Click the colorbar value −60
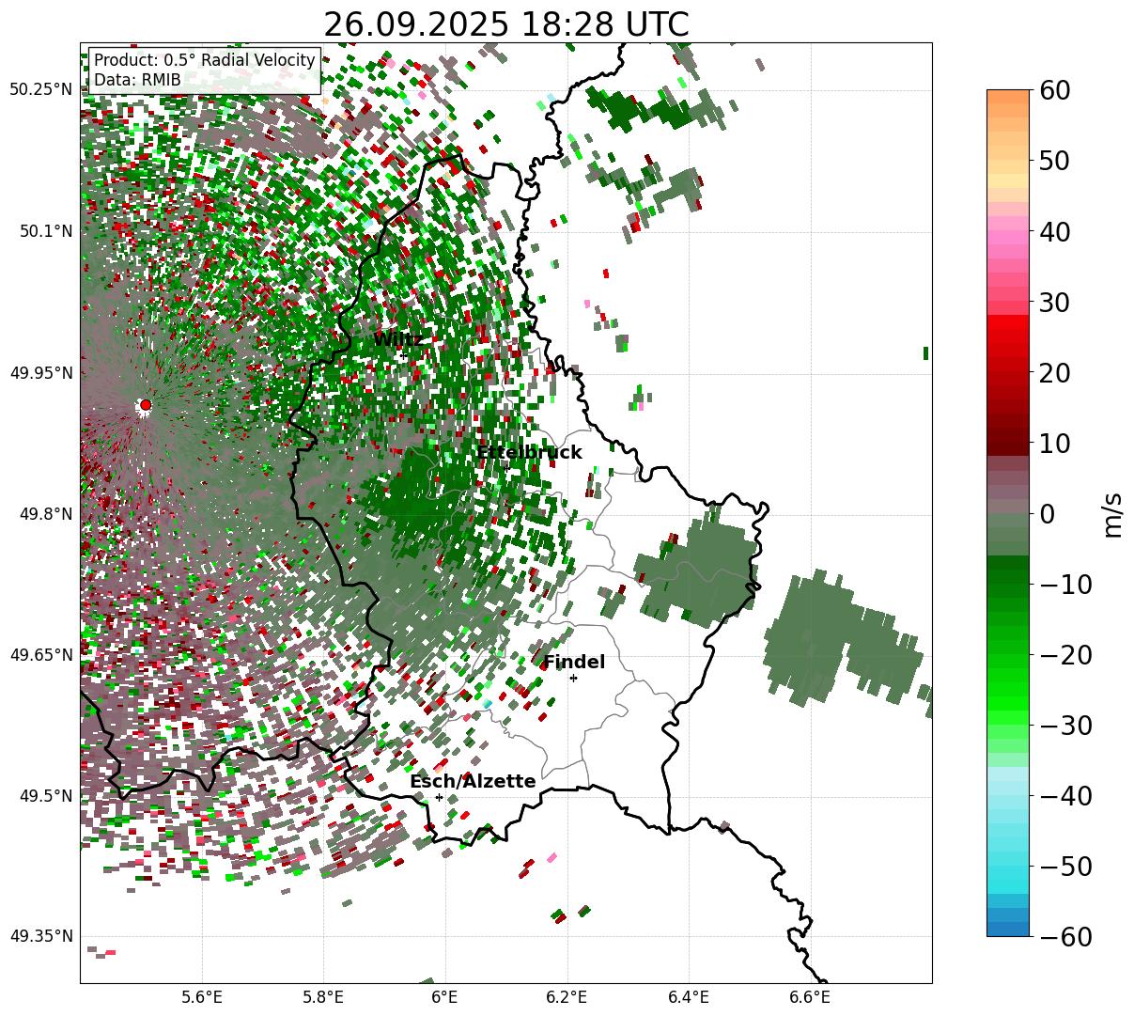Viewport: 1134px width, 1016px height. tap(1065, 937)
